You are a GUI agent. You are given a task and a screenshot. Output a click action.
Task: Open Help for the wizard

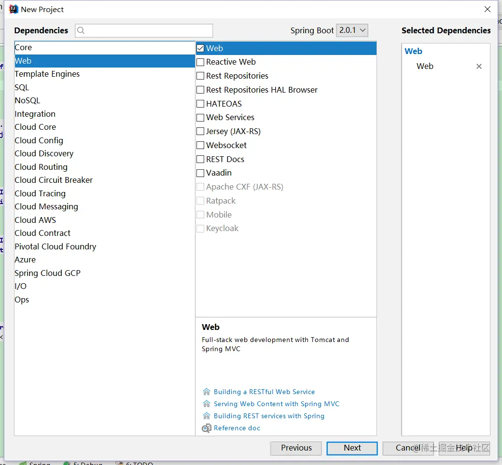coord(464,448)
